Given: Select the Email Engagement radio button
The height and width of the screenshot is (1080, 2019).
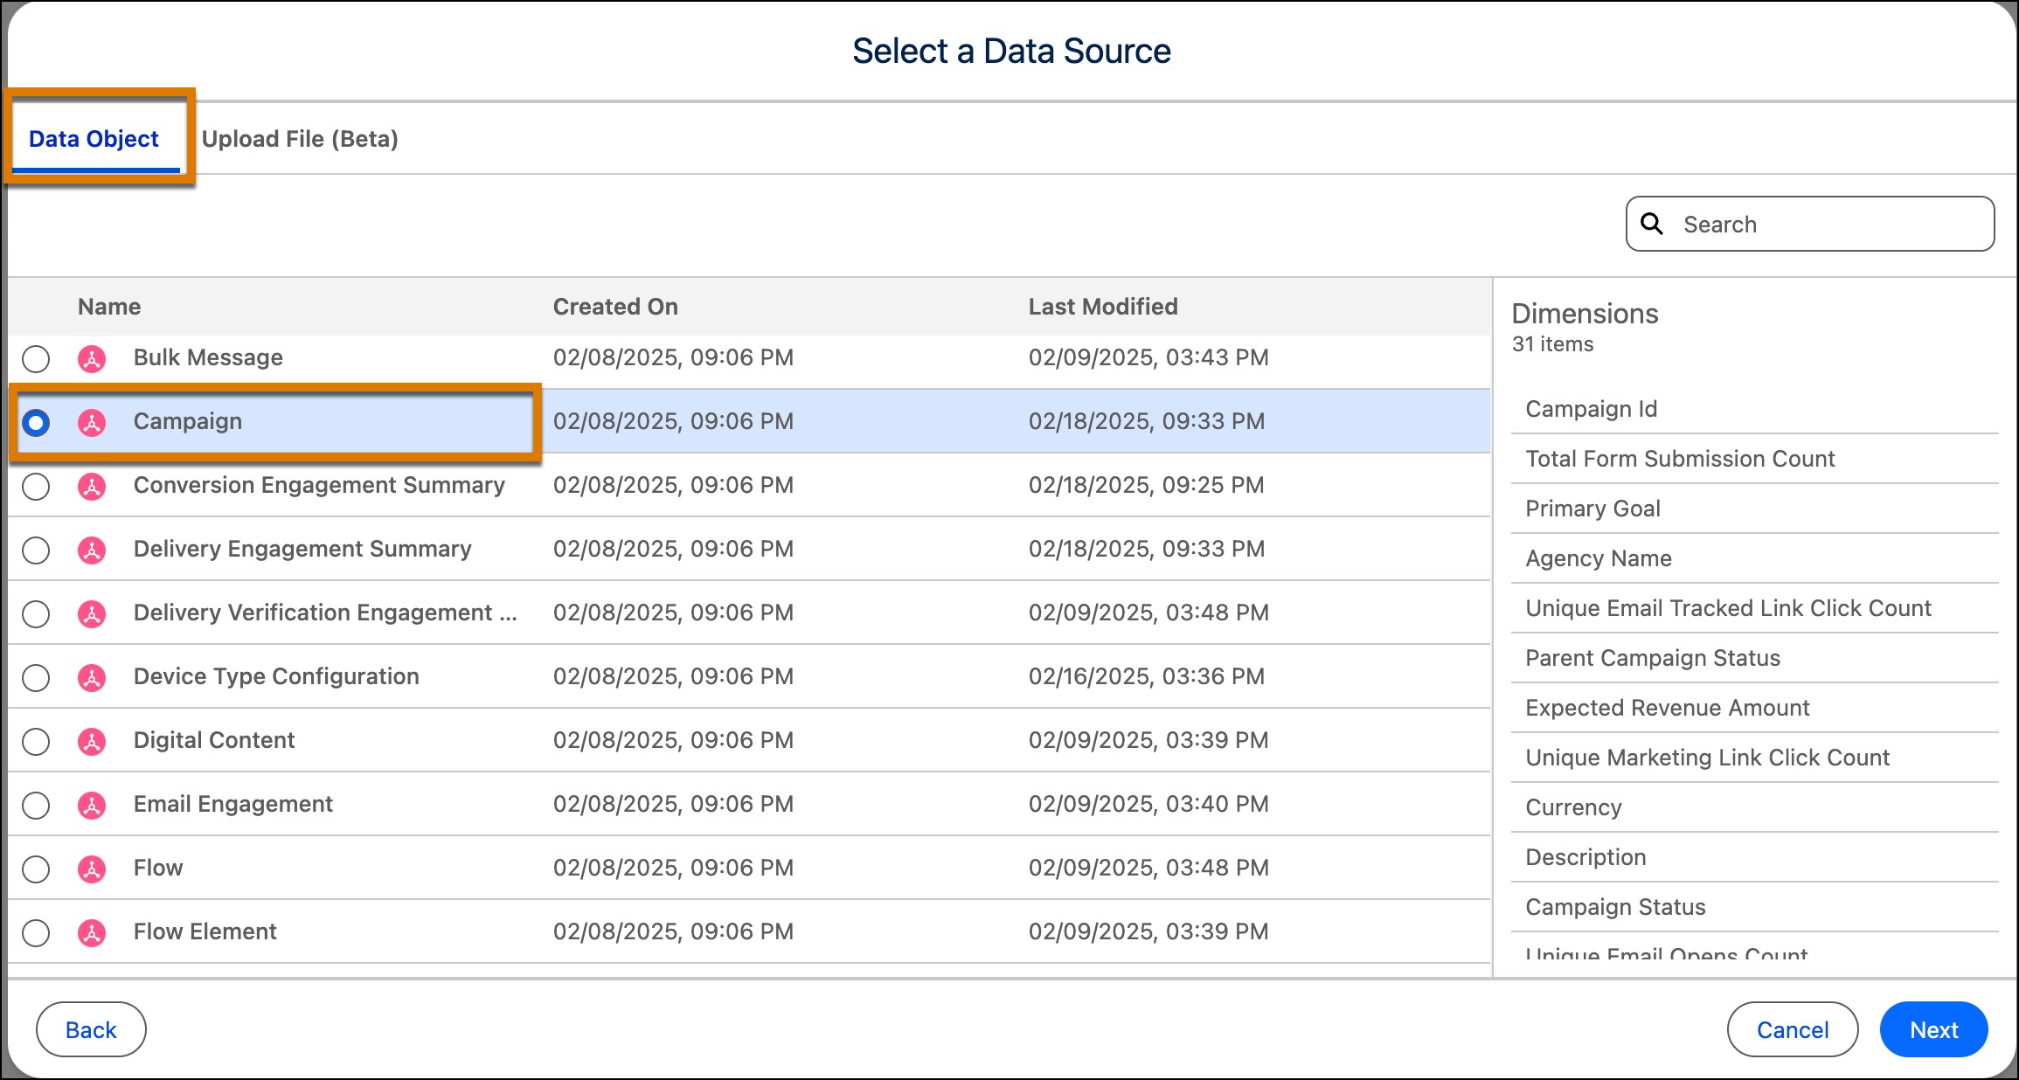Looking at the screenshot, I should tap(36, 805).
